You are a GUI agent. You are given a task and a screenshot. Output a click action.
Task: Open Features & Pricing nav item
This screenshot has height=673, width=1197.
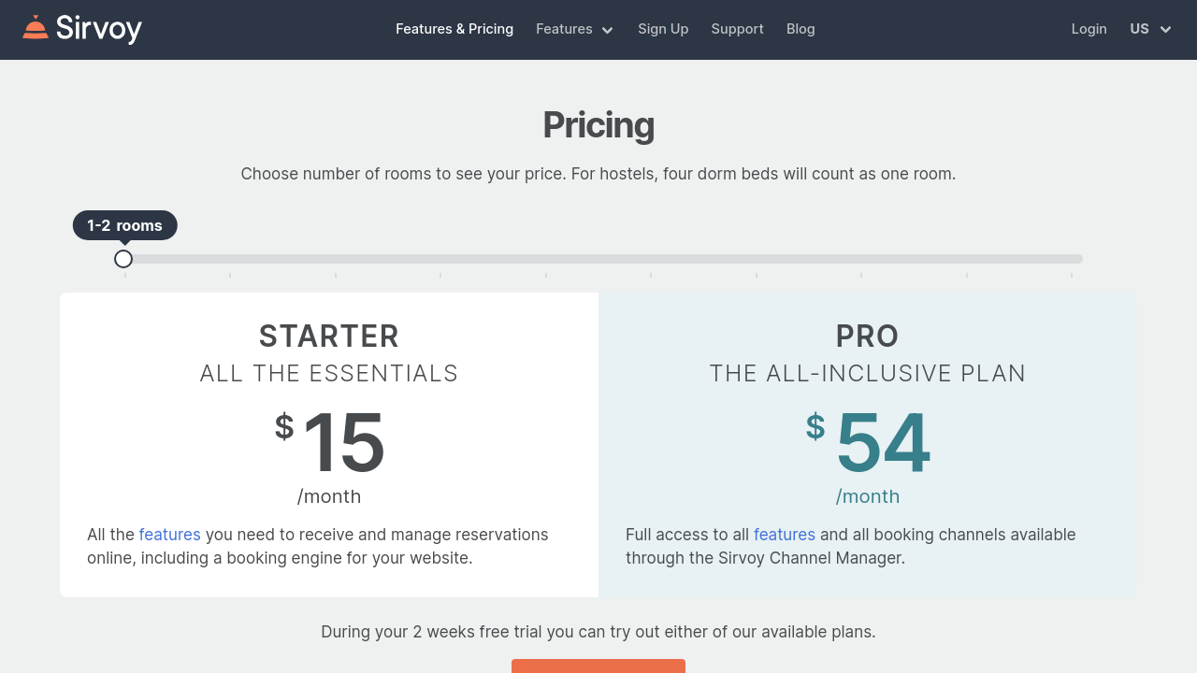pyautogui.click(x=454, y=29)
